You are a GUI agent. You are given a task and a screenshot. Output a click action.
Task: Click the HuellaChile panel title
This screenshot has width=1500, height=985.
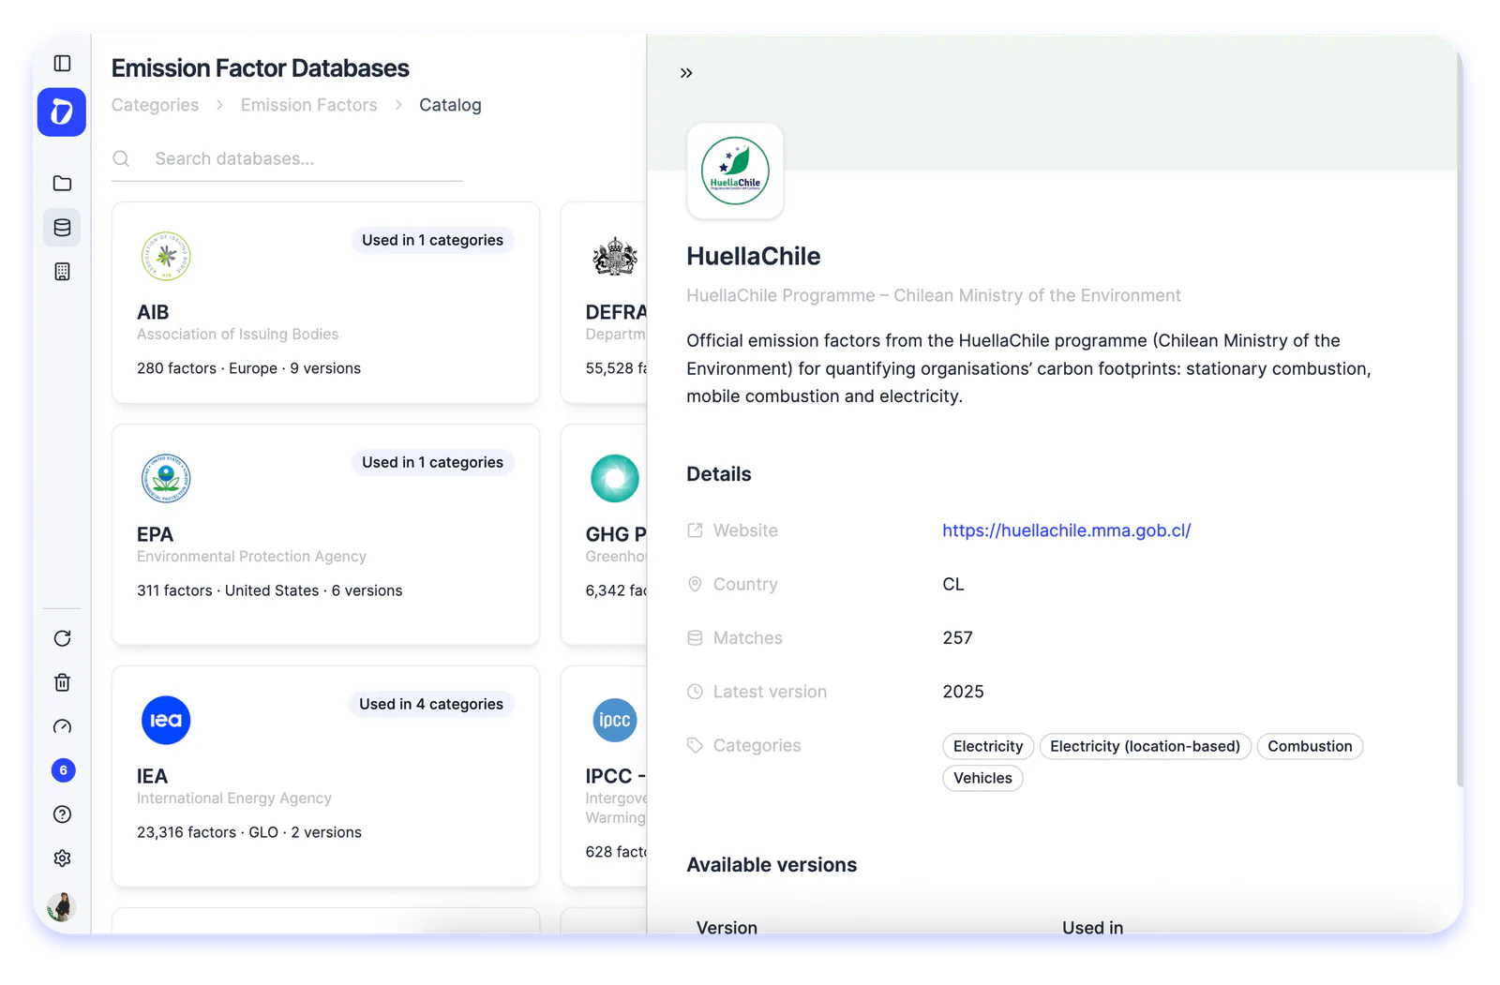753,256
